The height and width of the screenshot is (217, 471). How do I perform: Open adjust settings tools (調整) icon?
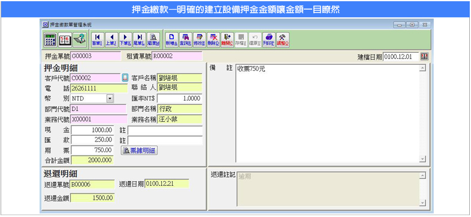coord(283,40)
